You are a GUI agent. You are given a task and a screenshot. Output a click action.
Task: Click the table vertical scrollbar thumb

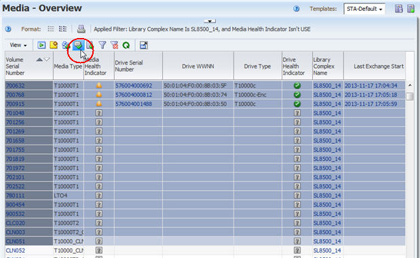(x=410, y=96)
